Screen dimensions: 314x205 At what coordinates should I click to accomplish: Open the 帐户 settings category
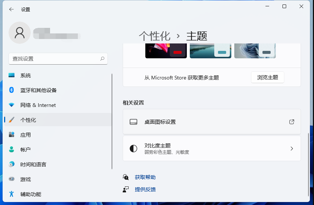tap(58, 149)
